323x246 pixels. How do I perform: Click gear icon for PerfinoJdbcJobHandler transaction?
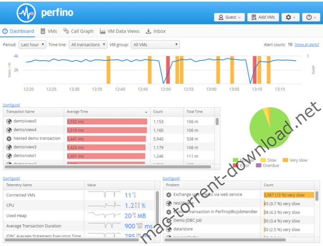point(169,212)
